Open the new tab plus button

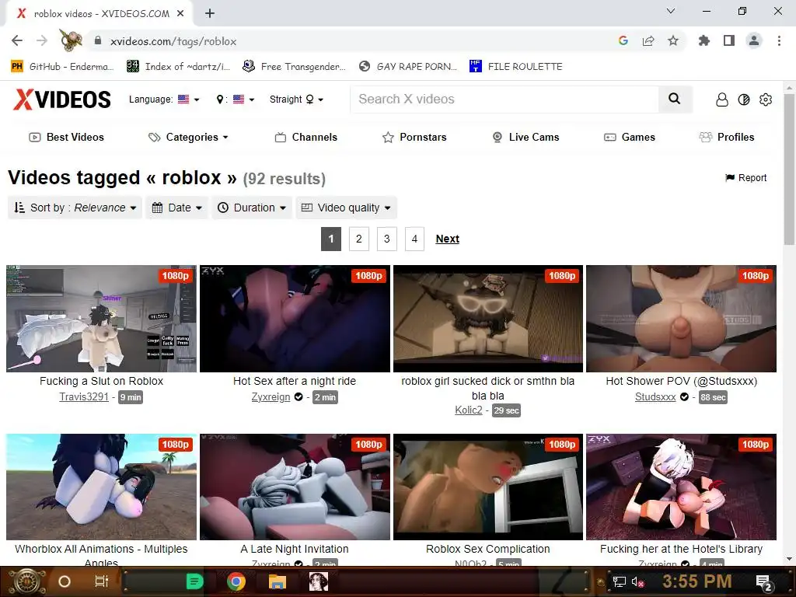210,14
